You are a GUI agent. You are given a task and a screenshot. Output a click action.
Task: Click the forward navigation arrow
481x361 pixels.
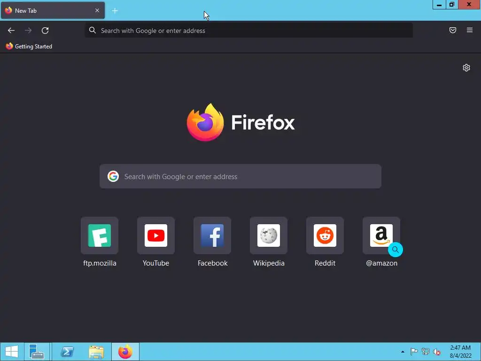pos(28,31)
